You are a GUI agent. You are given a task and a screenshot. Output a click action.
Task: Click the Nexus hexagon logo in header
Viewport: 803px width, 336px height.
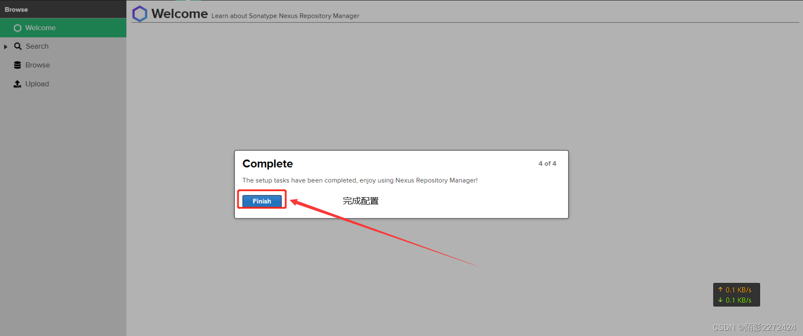click(x=140, y=14)
